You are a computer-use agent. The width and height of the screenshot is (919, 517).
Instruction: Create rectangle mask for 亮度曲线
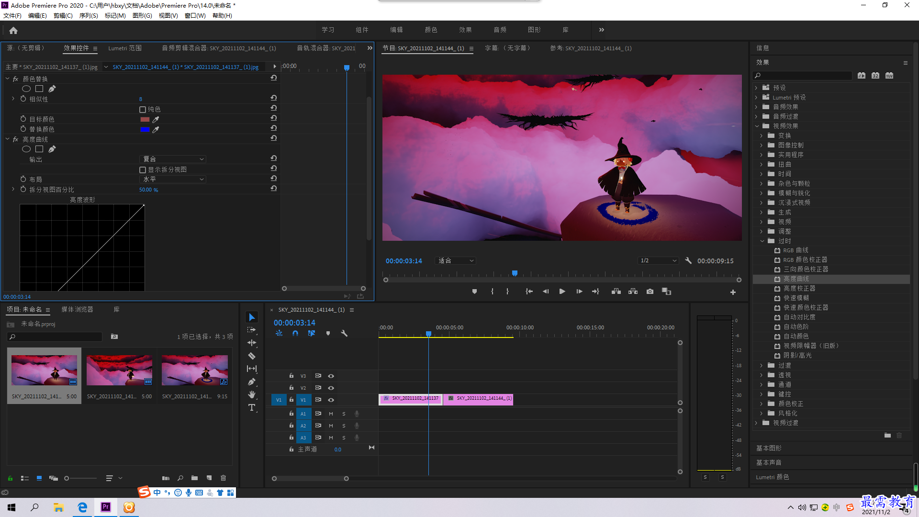tap(39, 149)
